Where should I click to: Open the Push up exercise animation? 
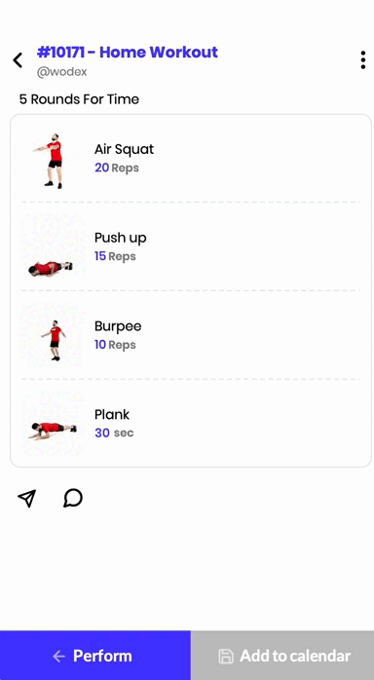point(53,247)
